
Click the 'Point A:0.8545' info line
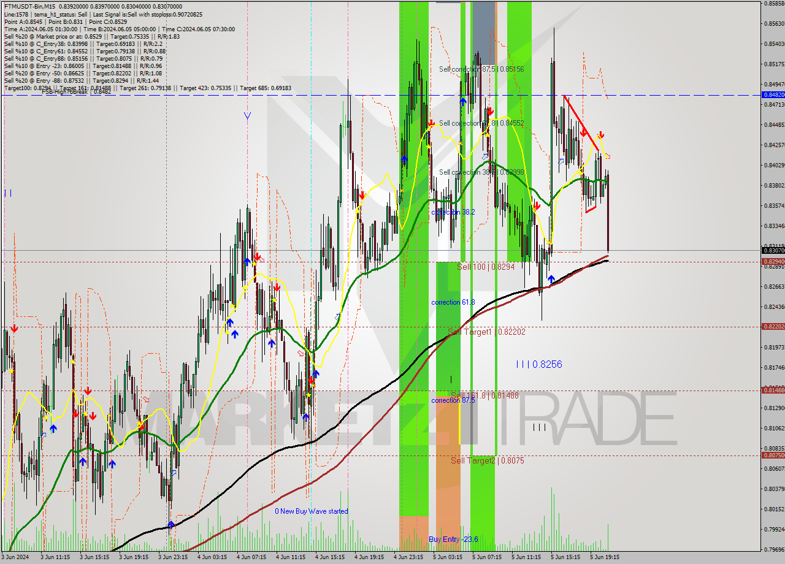[67, 21]
